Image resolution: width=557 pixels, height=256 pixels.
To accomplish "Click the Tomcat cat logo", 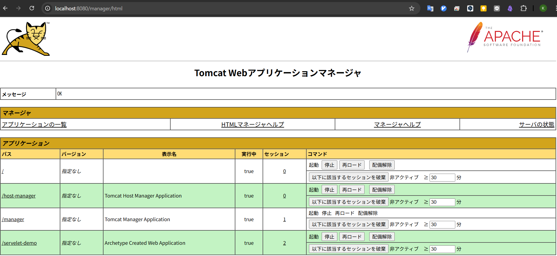I will click(26, 39).
